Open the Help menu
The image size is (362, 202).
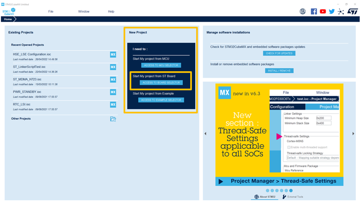(111, 12)
